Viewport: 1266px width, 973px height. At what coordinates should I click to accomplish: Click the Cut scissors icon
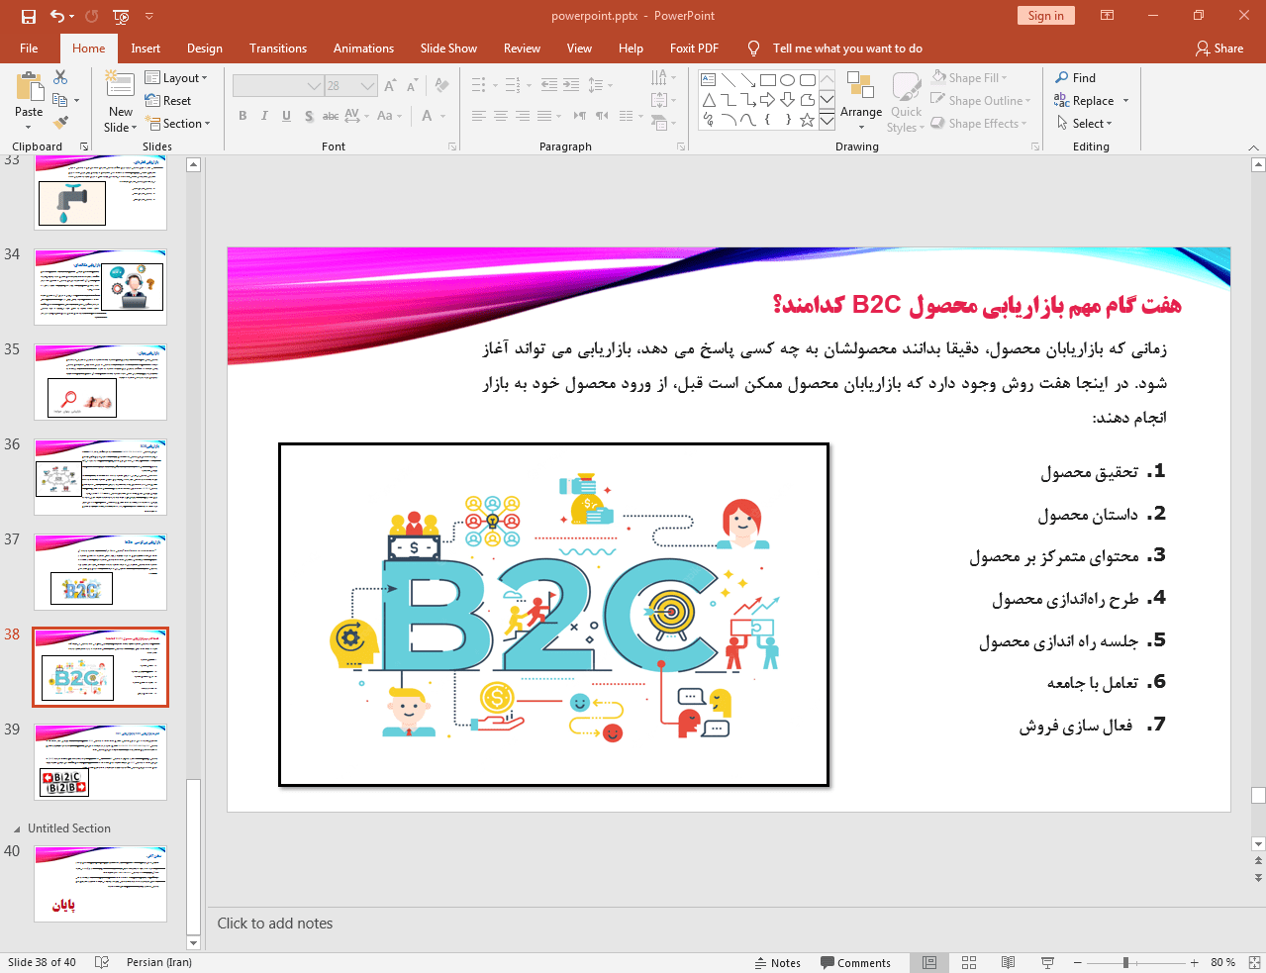click(x=60, y=77)
